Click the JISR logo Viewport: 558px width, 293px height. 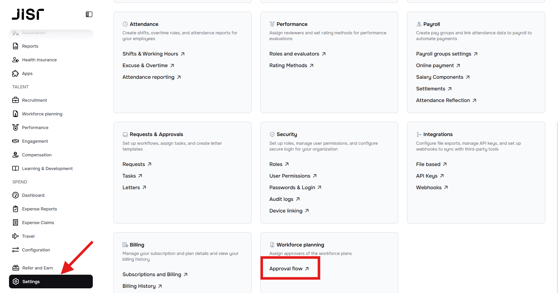point(28,14)
